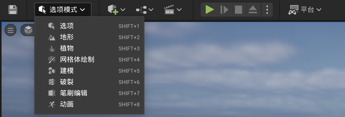345x117 pixels.
Task: Click the eject button
Action: [x=253, y=10]
